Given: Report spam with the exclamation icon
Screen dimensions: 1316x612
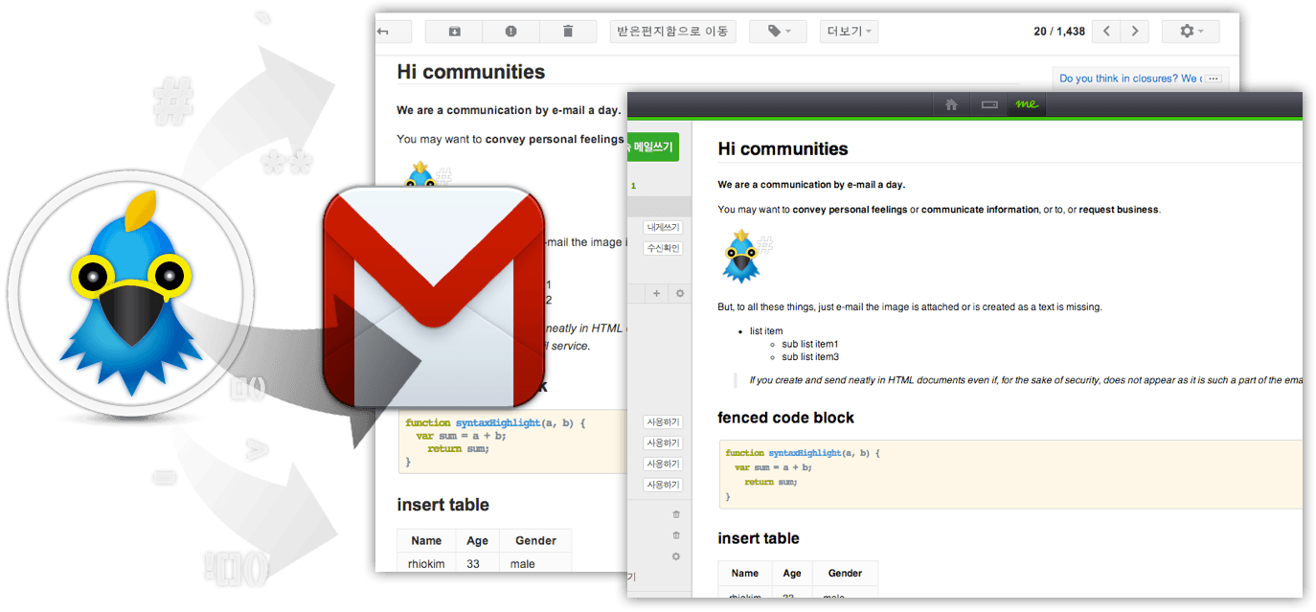Looking at the screenshot, I should pos(511,32).
